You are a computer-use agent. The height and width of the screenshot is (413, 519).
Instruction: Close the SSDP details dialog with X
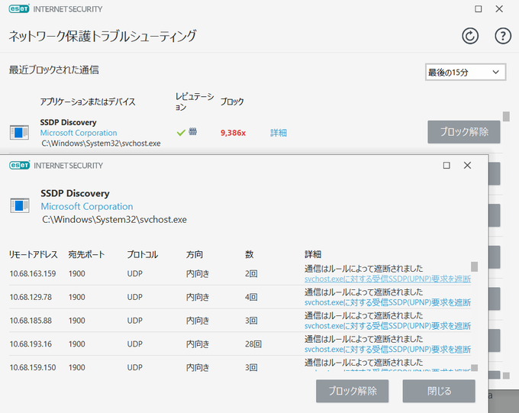tap(467, 165)
